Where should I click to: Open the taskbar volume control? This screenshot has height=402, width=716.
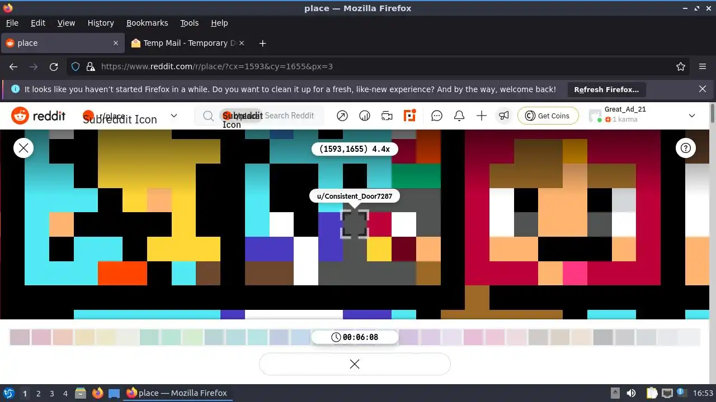click(x=631, y=393)
